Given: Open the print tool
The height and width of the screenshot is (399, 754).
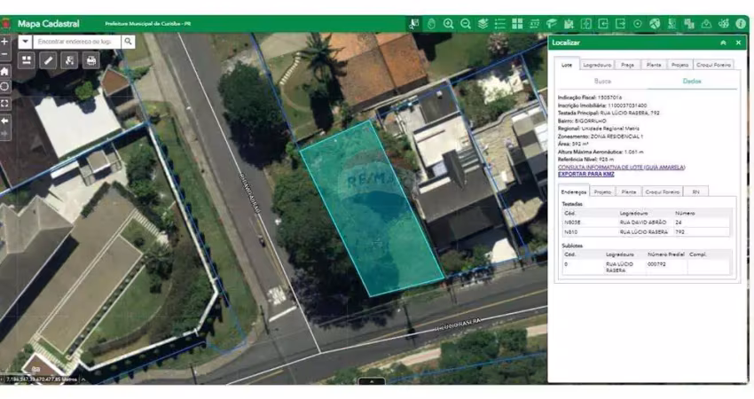Looking at the screenshot, I should [90, 60].
